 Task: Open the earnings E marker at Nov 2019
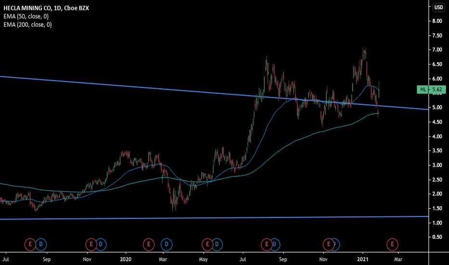[x=91, y=244]
